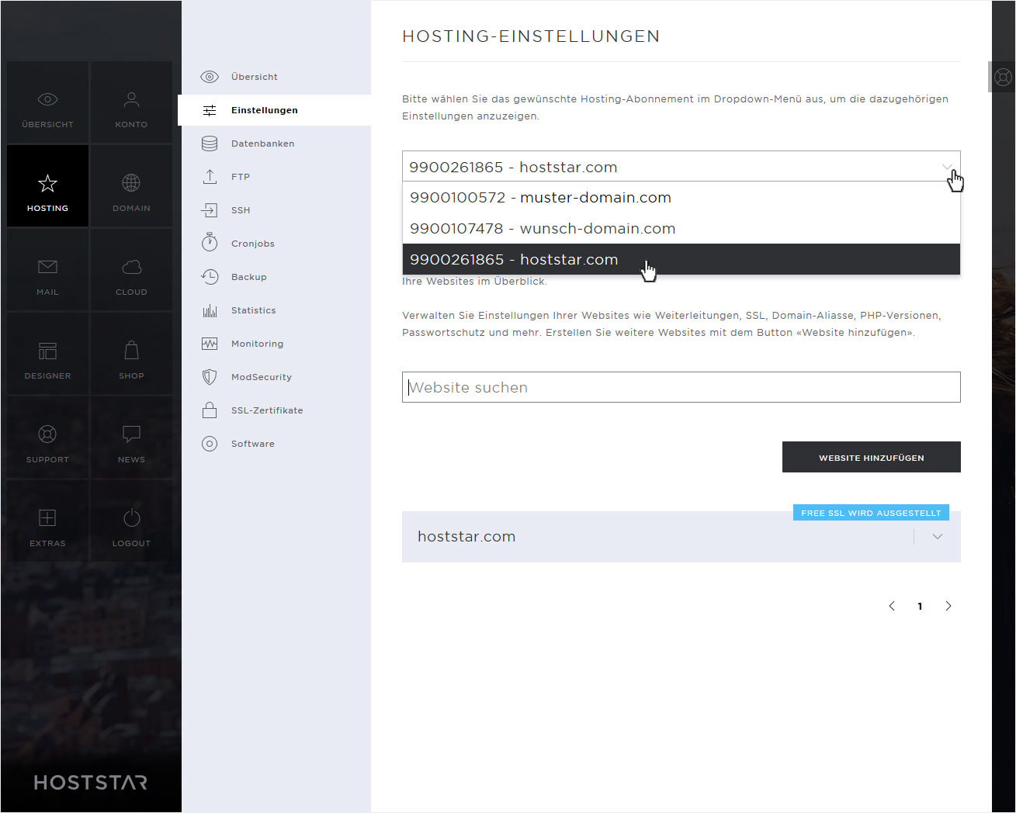Open the Konto person tile
This screenshot has height=813, width=1016.
(x=131, y=102)
